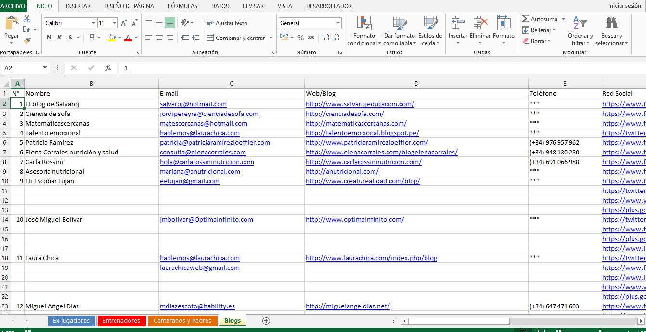Open the Calibri font name dropdown
This screenshot has height=332, width=646.
point(93,23)
